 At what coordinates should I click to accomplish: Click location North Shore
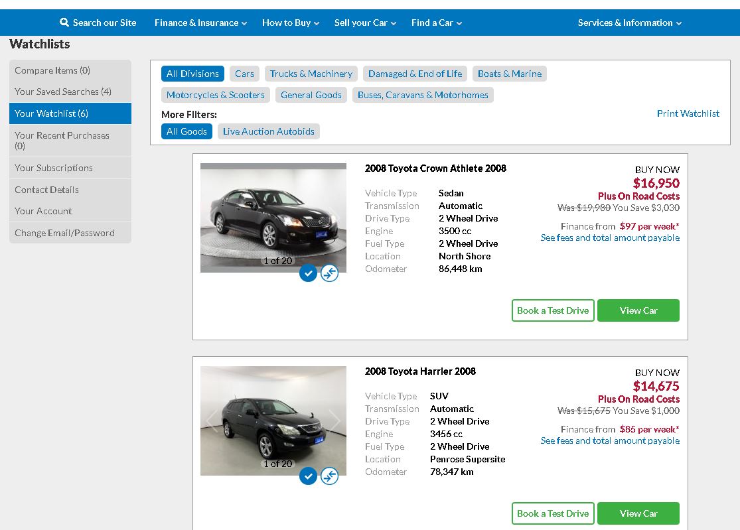pyautogui.click(x=465, y=256)
